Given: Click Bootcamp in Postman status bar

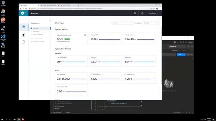Looking at the screenshot, I should tap(177, 113).
